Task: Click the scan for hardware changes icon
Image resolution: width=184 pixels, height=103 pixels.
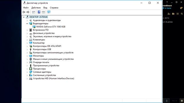Action: click(x=49, y=12)
